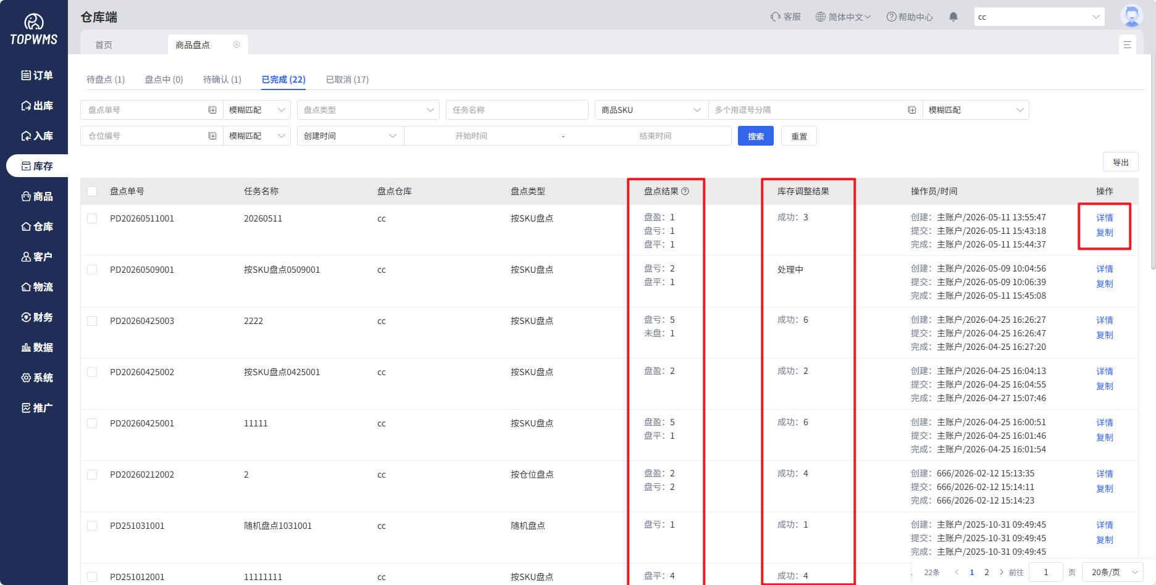This screenshot has height=585, width=1156.
Task: Toggle the select-all header checkbox
Action: click(x=92, y=191)
